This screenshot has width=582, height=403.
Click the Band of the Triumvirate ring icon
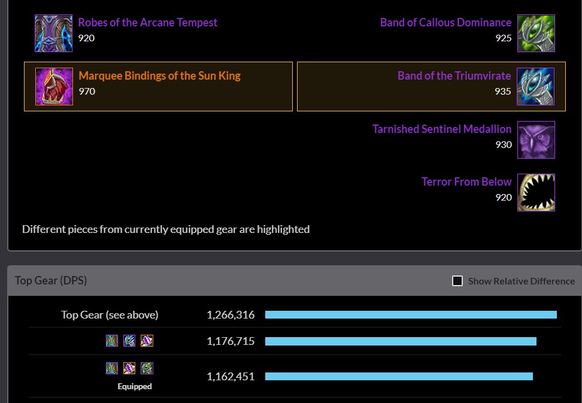click(x=536, y=87)
